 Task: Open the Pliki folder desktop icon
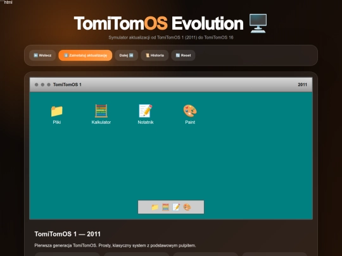click(57, 114)
